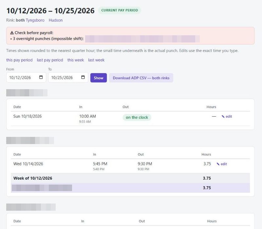The height and width of the screenshot is (229, 262).
Task: Click the 'Check before payroll' alert heading
Action: tap(34, 33)
